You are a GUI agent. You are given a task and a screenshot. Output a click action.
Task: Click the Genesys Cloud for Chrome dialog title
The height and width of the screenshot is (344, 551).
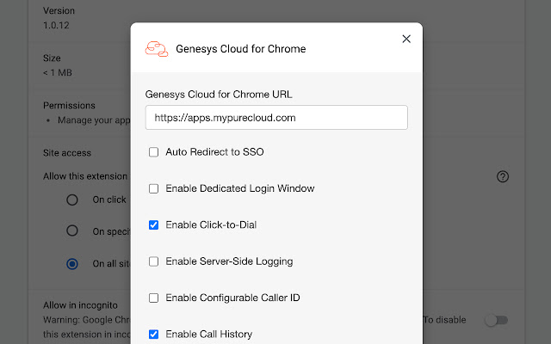click(x=240, y=49)
